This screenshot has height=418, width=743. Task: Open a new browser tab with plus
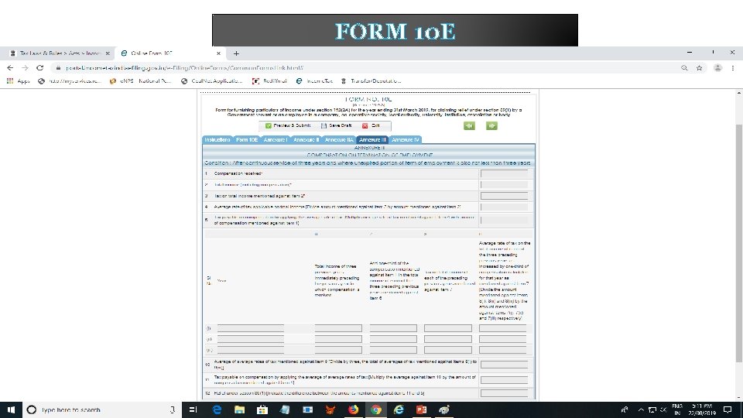(236, 53)
